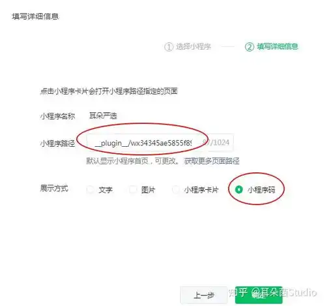Select the green 填写详细信息 step label

point(277,46)
